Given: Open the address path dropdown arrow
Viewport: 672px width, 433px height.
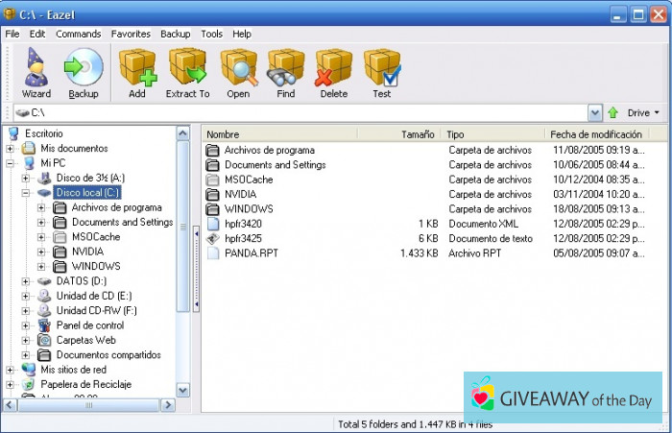Looking at the screenshot, I should (x=595, y=113).
